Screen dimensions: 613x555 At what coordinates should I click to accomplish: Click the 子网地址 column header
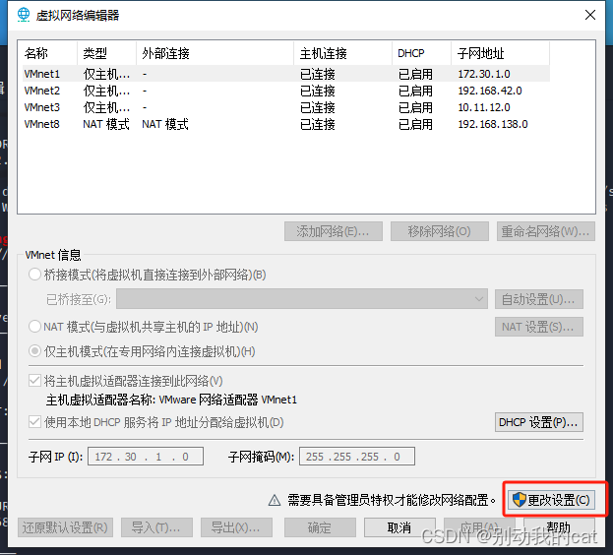coord(501,53)
